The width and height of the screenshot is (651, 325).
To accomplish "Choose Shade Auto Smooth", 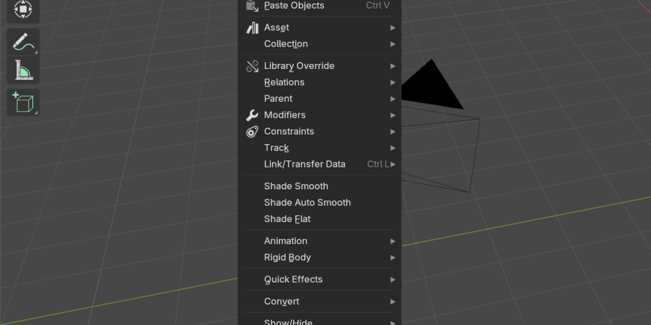I will pyautogui.click(x=320, y=203).
